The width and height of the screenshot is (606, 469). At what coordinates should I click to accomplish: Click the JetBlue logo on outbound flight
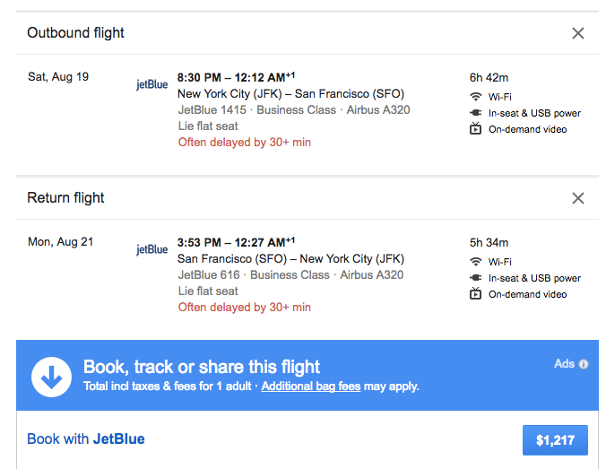[x=151, y=85]
